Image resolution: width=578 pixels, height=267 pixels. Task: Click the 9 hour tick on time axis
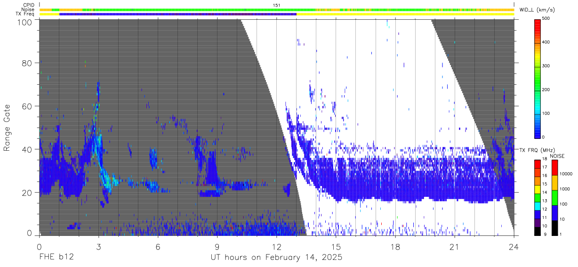point(217,247)
